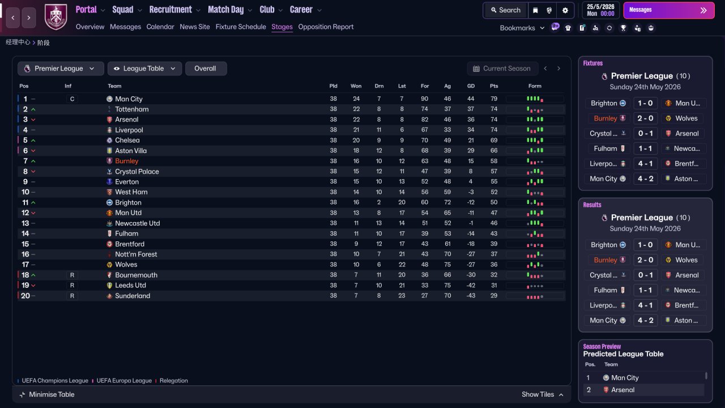Open settings with the gear icon
The width and height of the screenshot is (725, 408).
[565, 10]
